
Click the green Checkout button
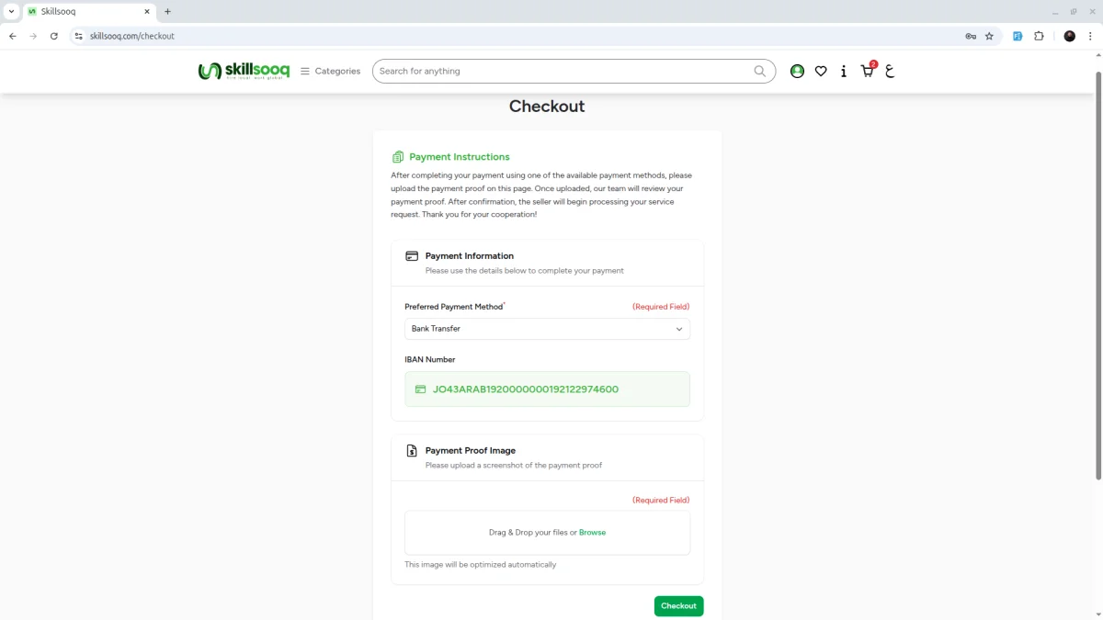click(x=678, y=605)
